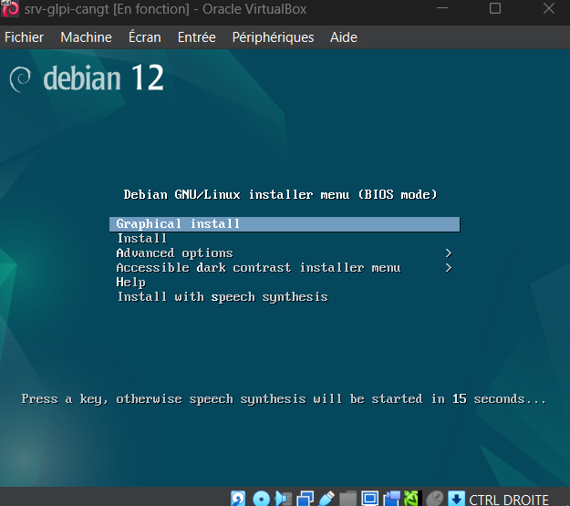The width and height of the screenshot is (570, 506).
Task: Open the optical drive status icon
Action: (260, 499)
